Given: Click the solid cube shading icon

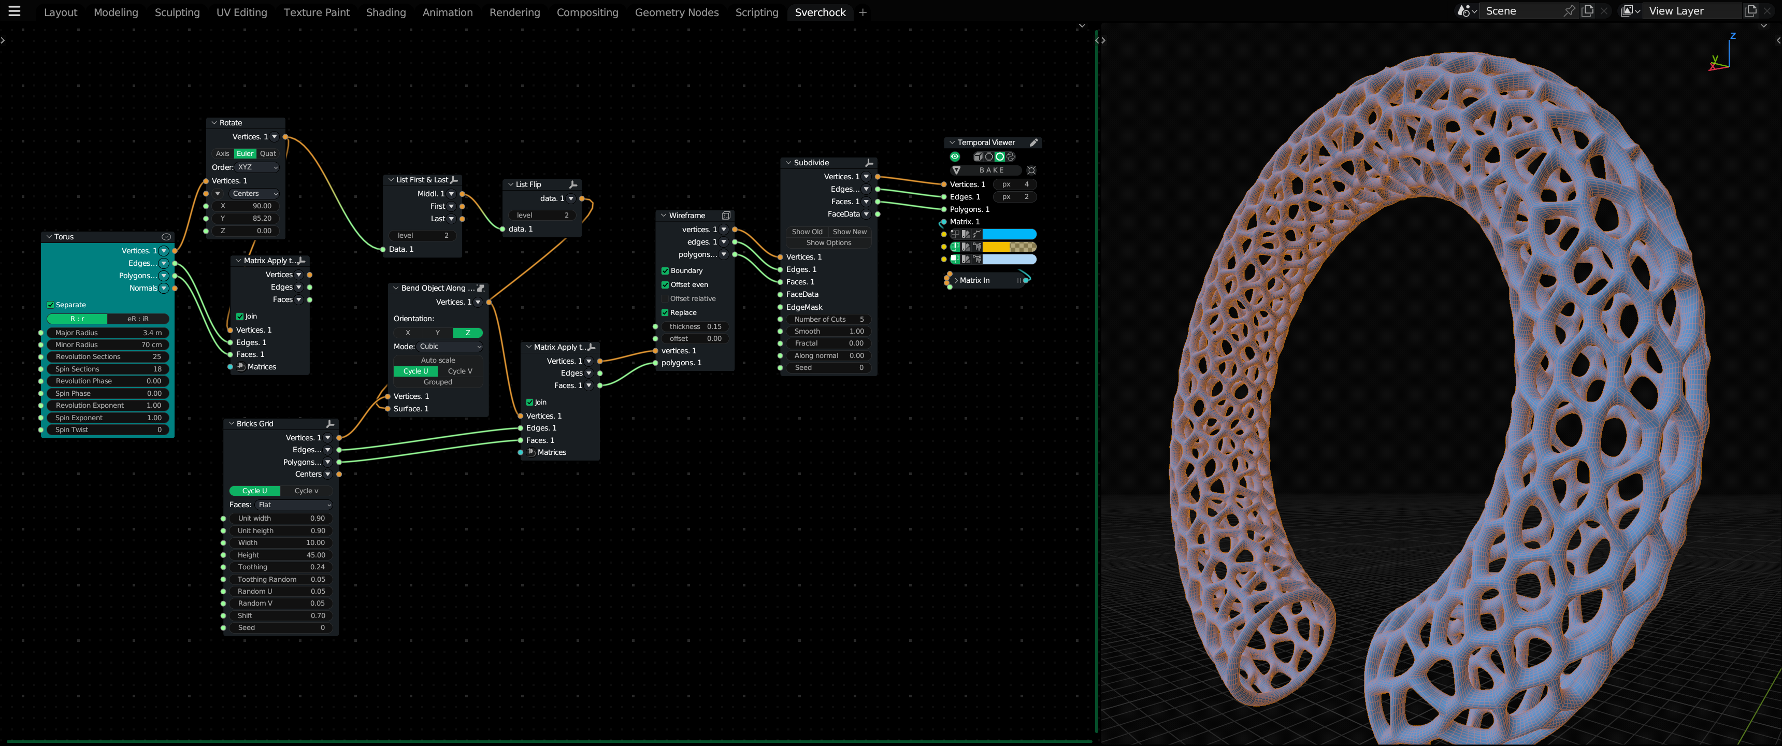Looking at the screenshot, I should 978,156.
